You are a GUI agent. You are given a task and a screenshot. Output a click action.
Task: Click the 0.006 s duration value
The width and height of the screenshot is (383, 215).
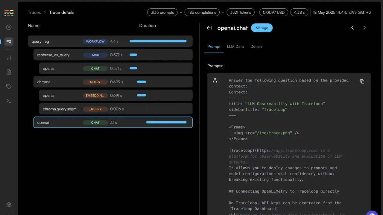[117, 109]
